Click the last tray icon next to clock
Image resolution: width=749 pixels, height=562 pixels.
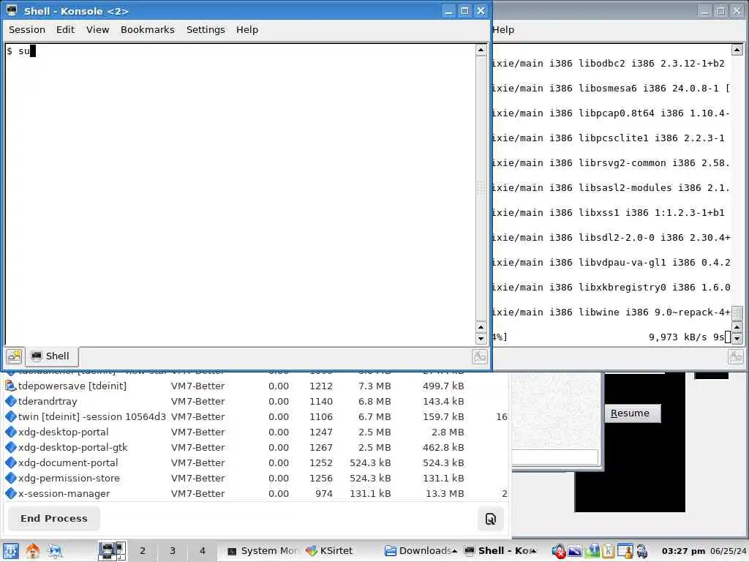(x=642, y=552)
